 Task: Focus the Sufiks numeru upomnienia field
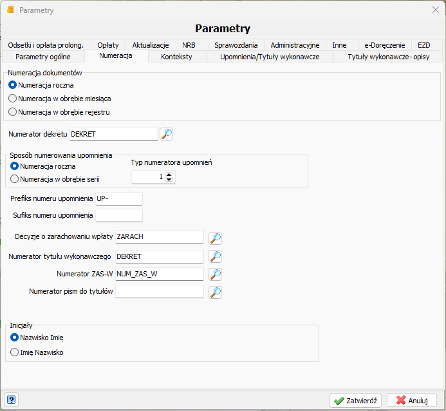(x=119, y=215)
